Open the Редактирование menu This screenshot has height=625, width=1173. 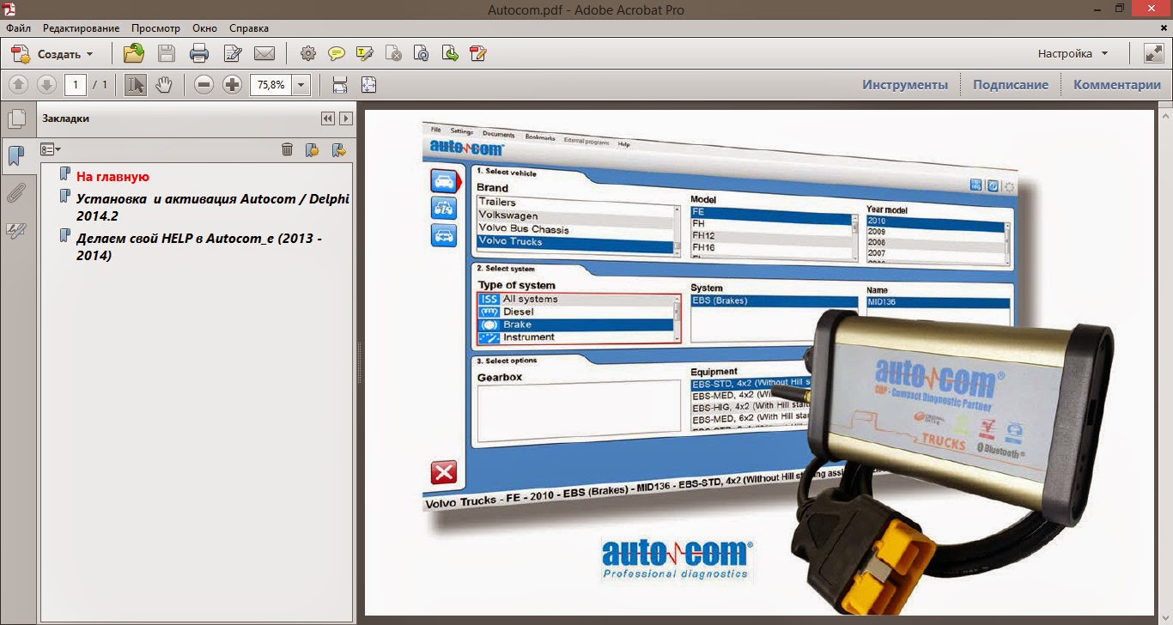click(x=82, y=28)
